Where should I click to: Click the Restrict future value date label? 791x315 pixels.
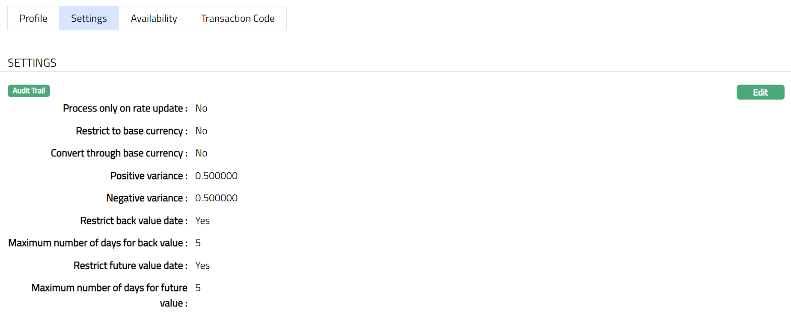point(131,265)
